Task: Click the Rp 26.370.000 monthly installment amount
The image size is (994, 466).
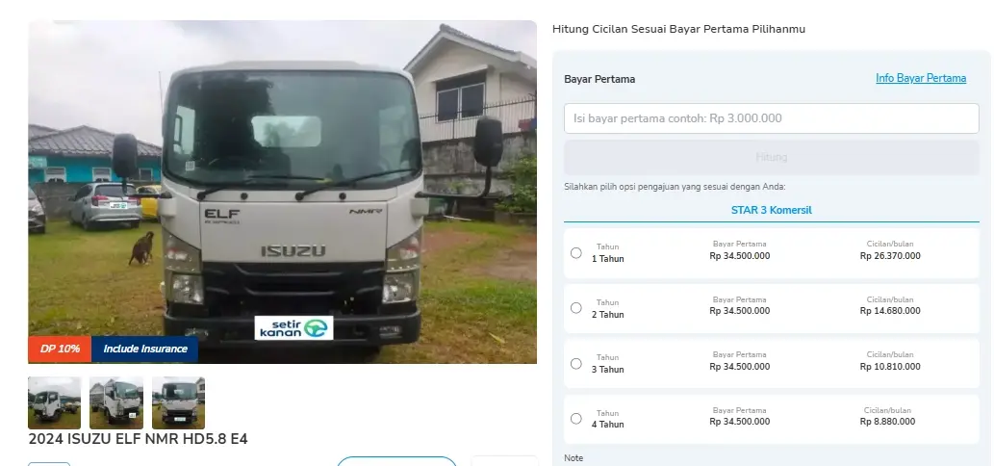Action: pyautogui.click(x=890, y=256)
